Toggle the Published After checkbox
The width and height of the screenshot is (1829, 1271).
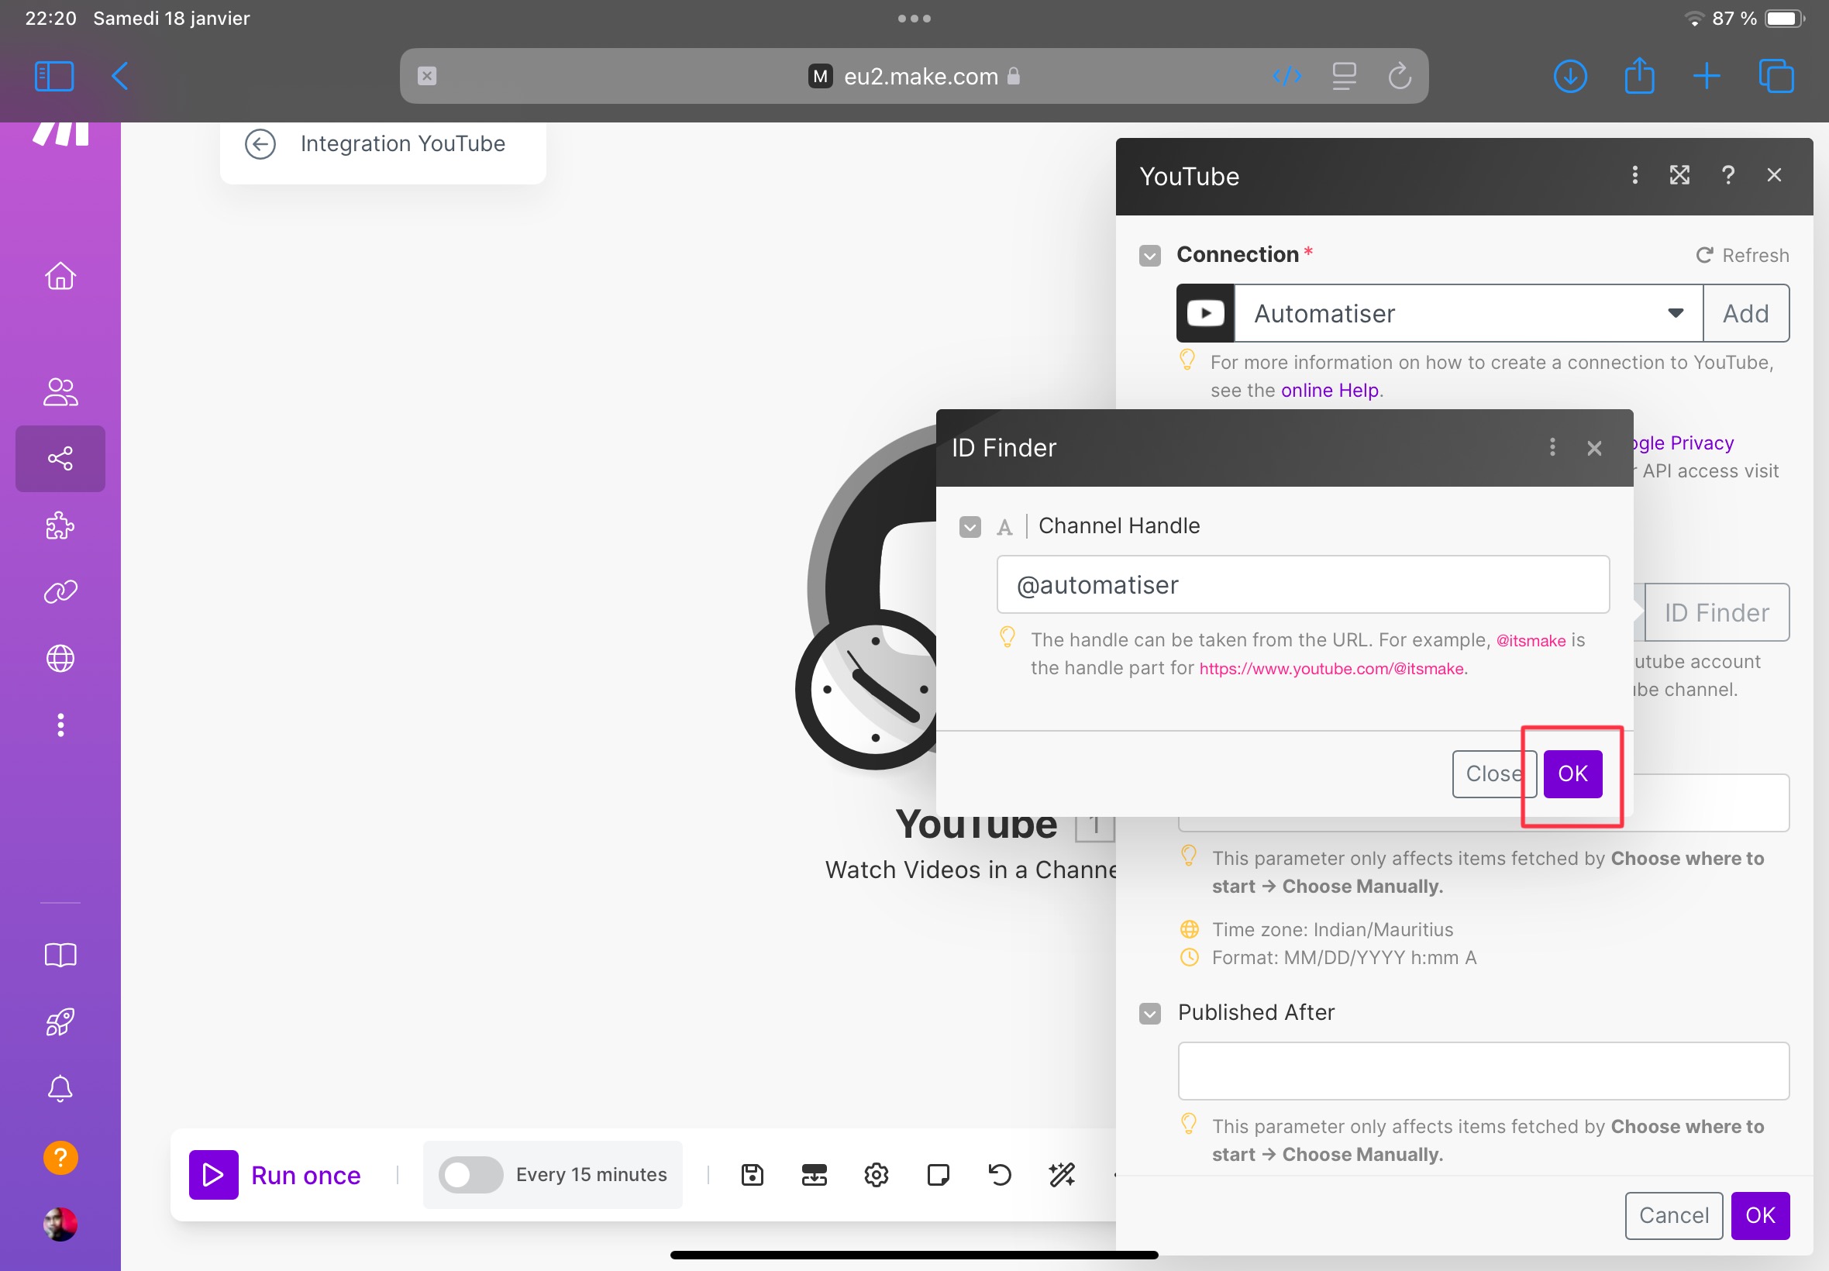pyautogui.click(x=1149, y=1013)
